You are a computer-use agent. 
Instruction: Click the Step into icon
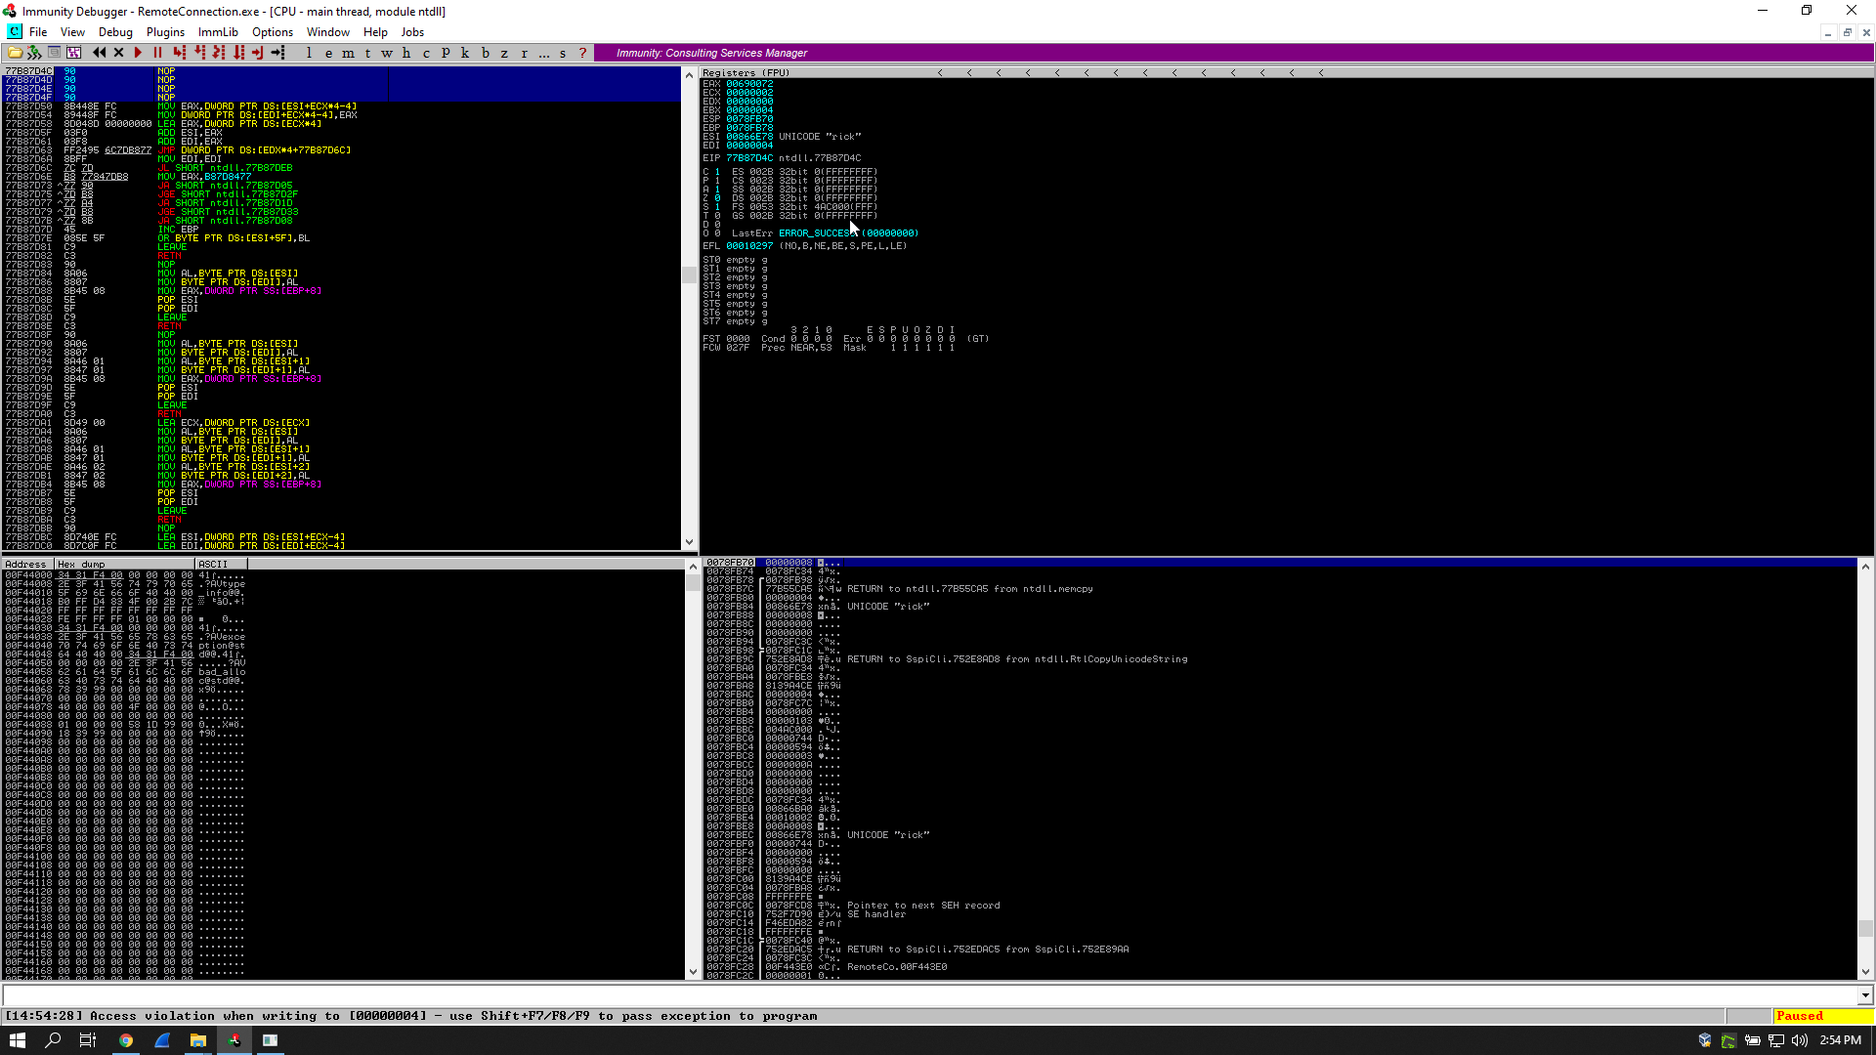[x=179, y=53]
